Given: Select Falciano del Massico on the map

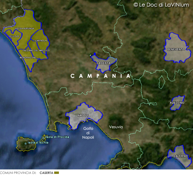Looking at the screenshot, I should pyautogui.click(x=36, y=50).
